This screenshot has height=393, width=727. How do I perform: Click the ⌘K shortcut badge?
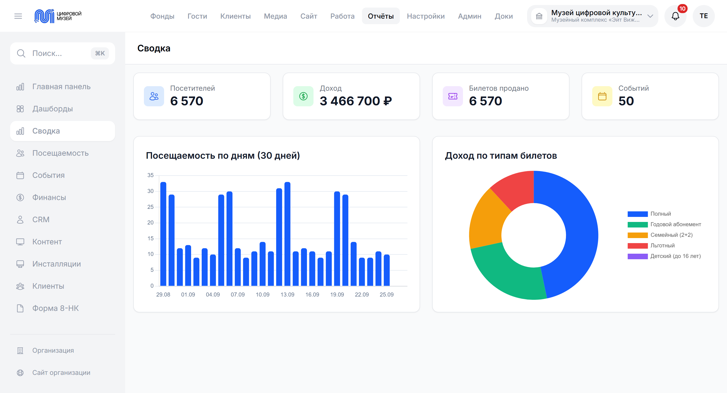click(100, 53)
